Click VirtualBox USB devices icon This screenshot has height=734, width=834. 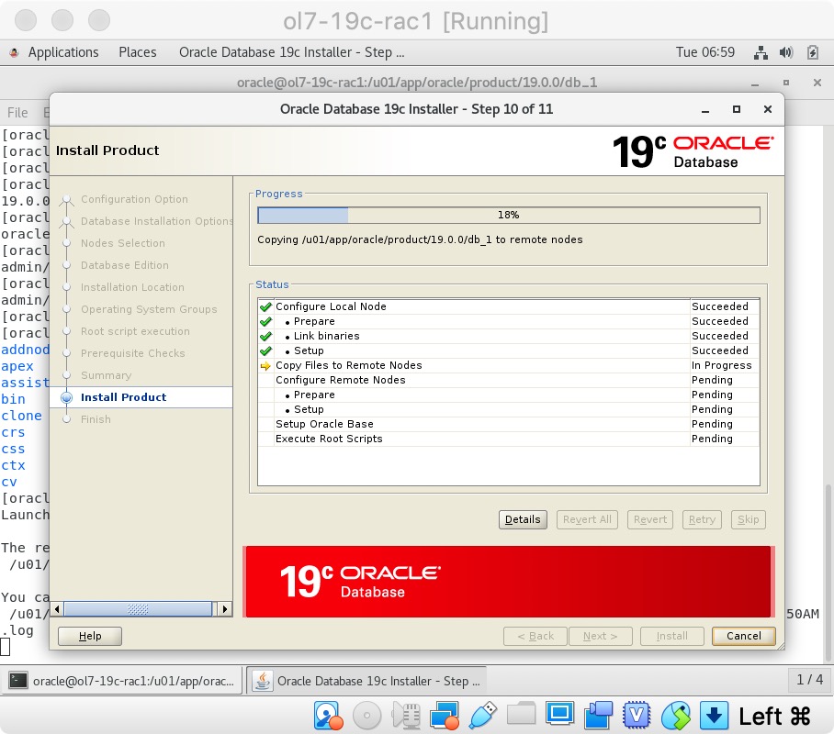(483, 716)
